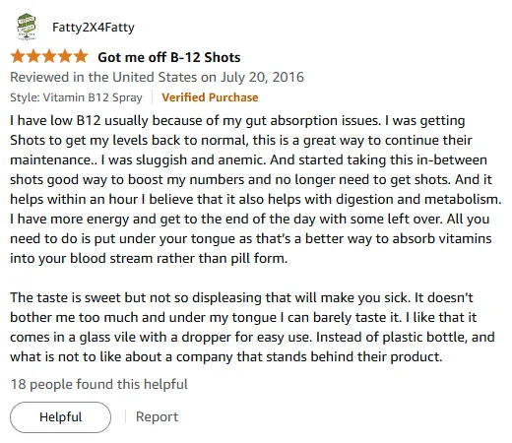Click the first orange rating star
The image size is (512, 443).
tap(18, 57)
